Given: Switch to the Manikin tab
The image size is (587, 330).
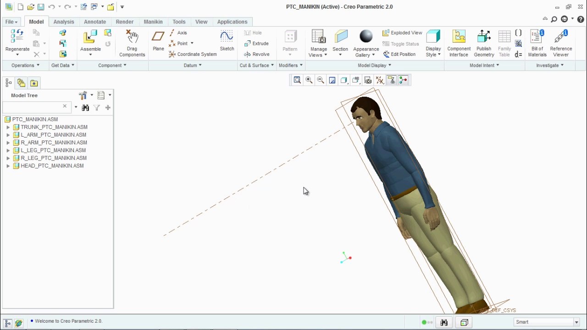Looking at the screenshot, I should pos(153,22).
